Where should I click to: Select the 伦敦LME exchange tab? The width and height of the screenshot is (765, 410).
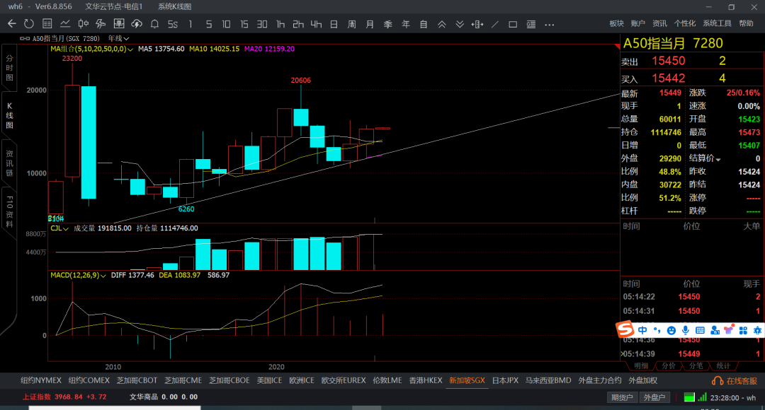pyautogui.click(x=387, y=381)
